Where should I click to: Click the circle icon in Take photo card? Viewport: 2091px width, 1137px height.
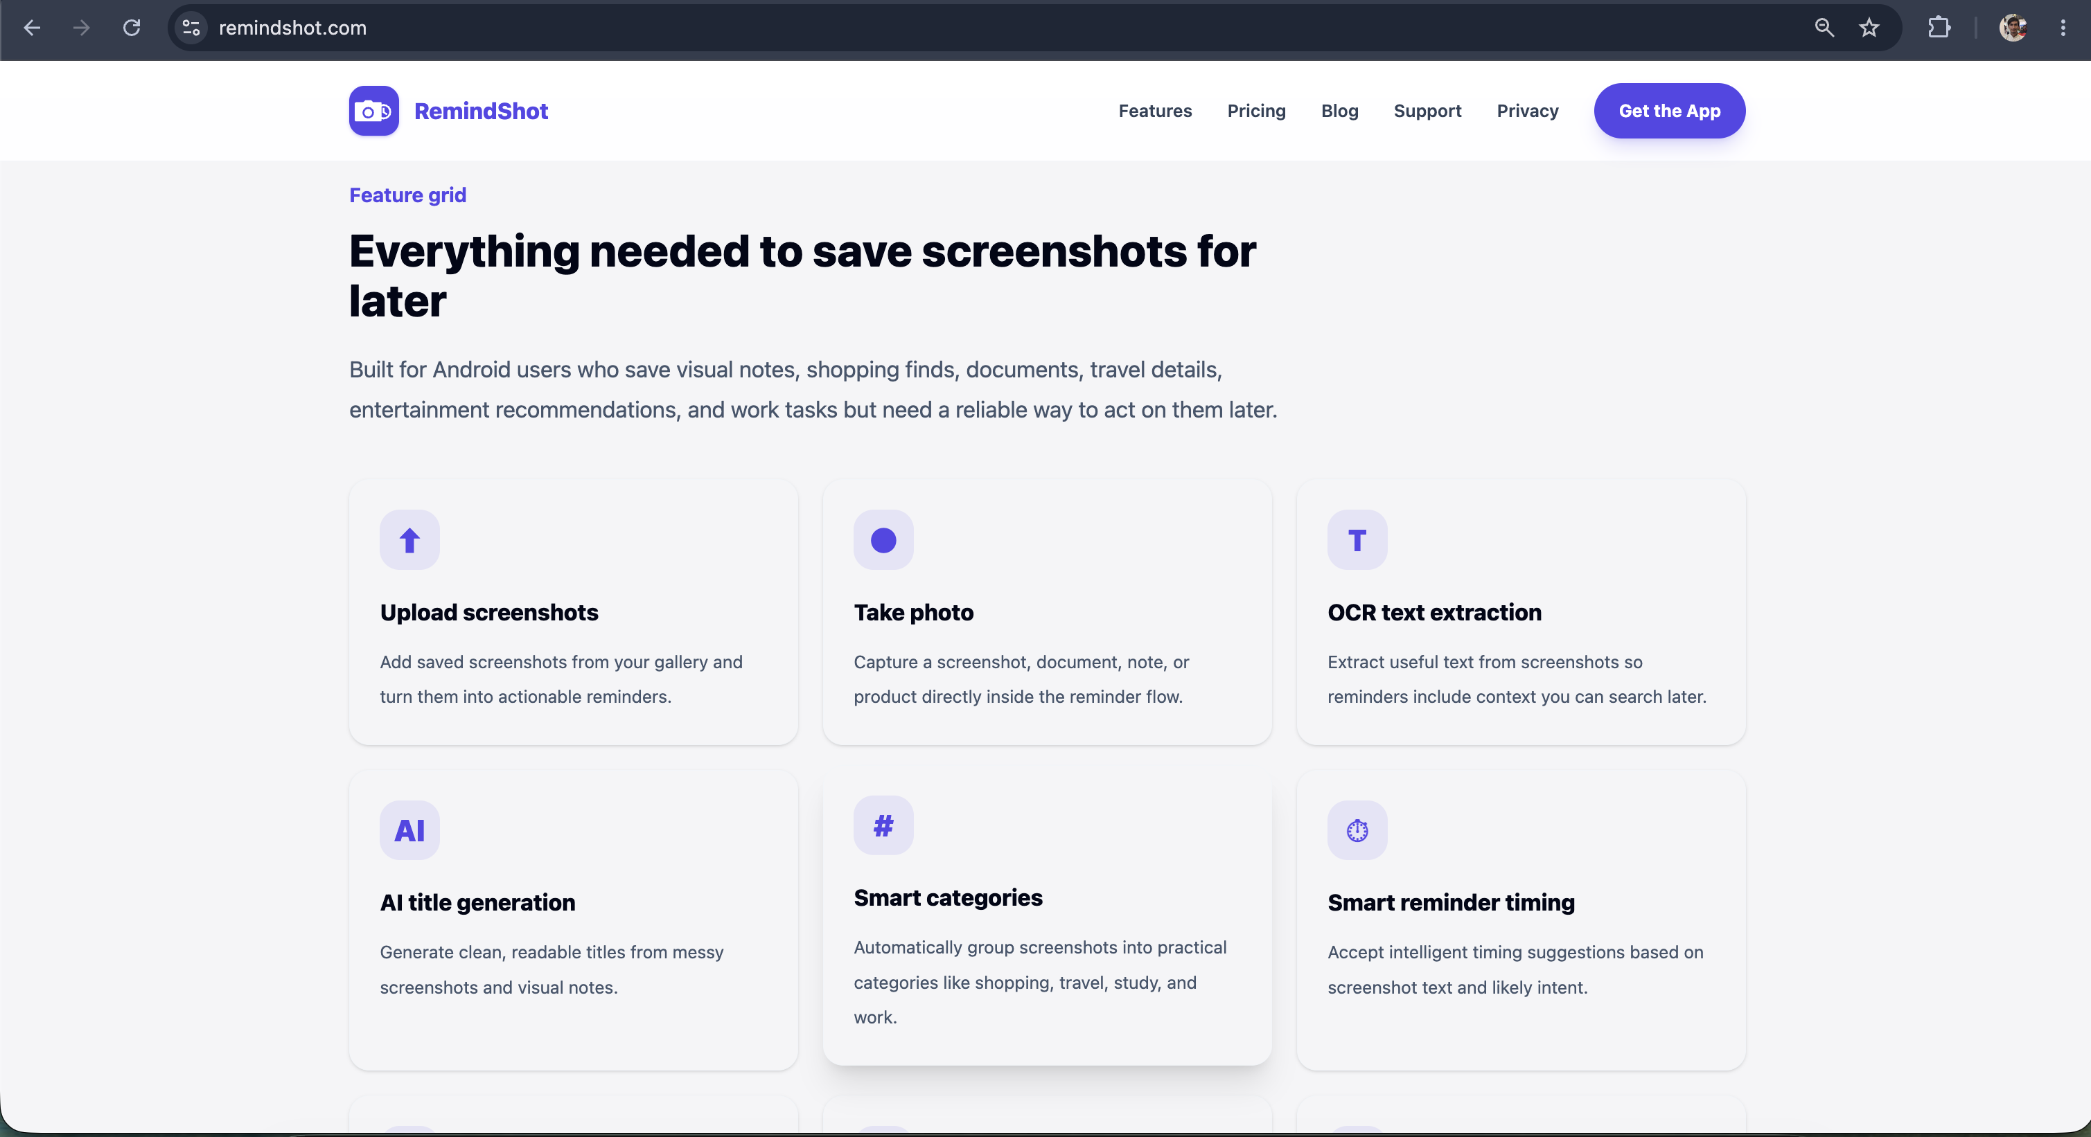[x=883, y=540]
